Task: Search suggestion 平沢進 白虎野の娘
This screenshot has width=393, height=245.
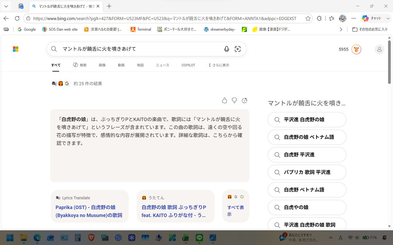Action: 307,120
